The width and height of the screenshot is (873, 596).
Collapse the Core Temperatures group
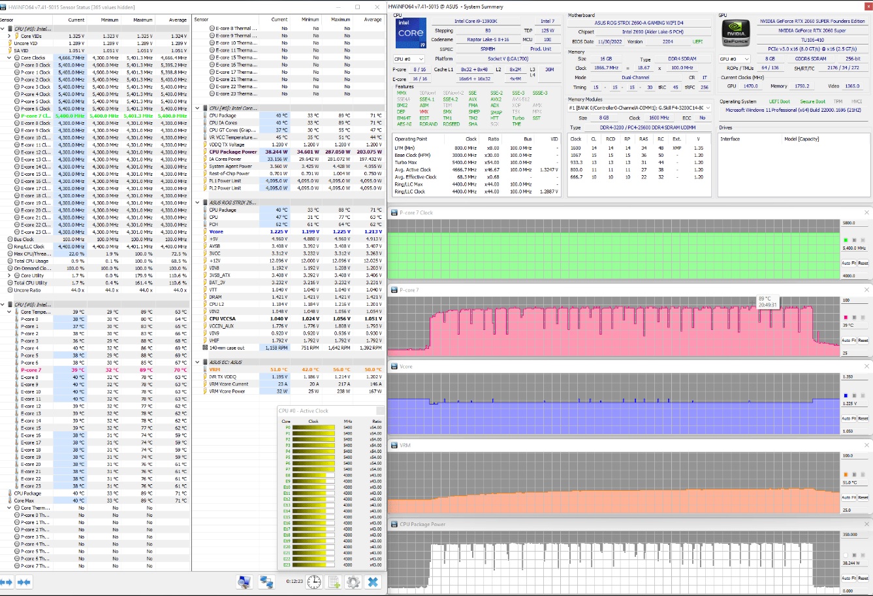pos(10,312)
